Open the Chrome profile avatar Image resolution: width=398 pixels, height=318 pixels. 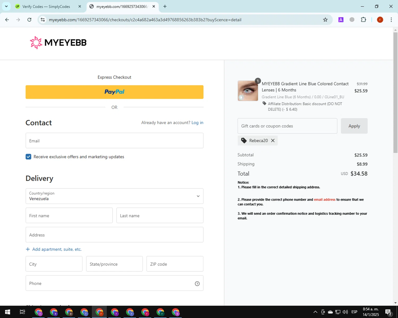(x=380, y=20)
